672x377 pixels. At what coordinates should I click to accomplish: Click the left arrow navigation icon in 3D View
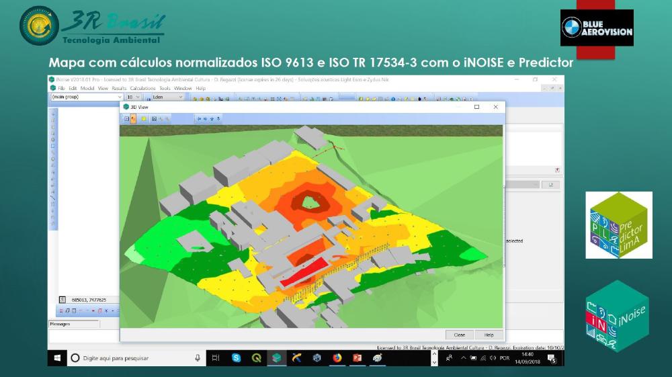pos(199,119)
